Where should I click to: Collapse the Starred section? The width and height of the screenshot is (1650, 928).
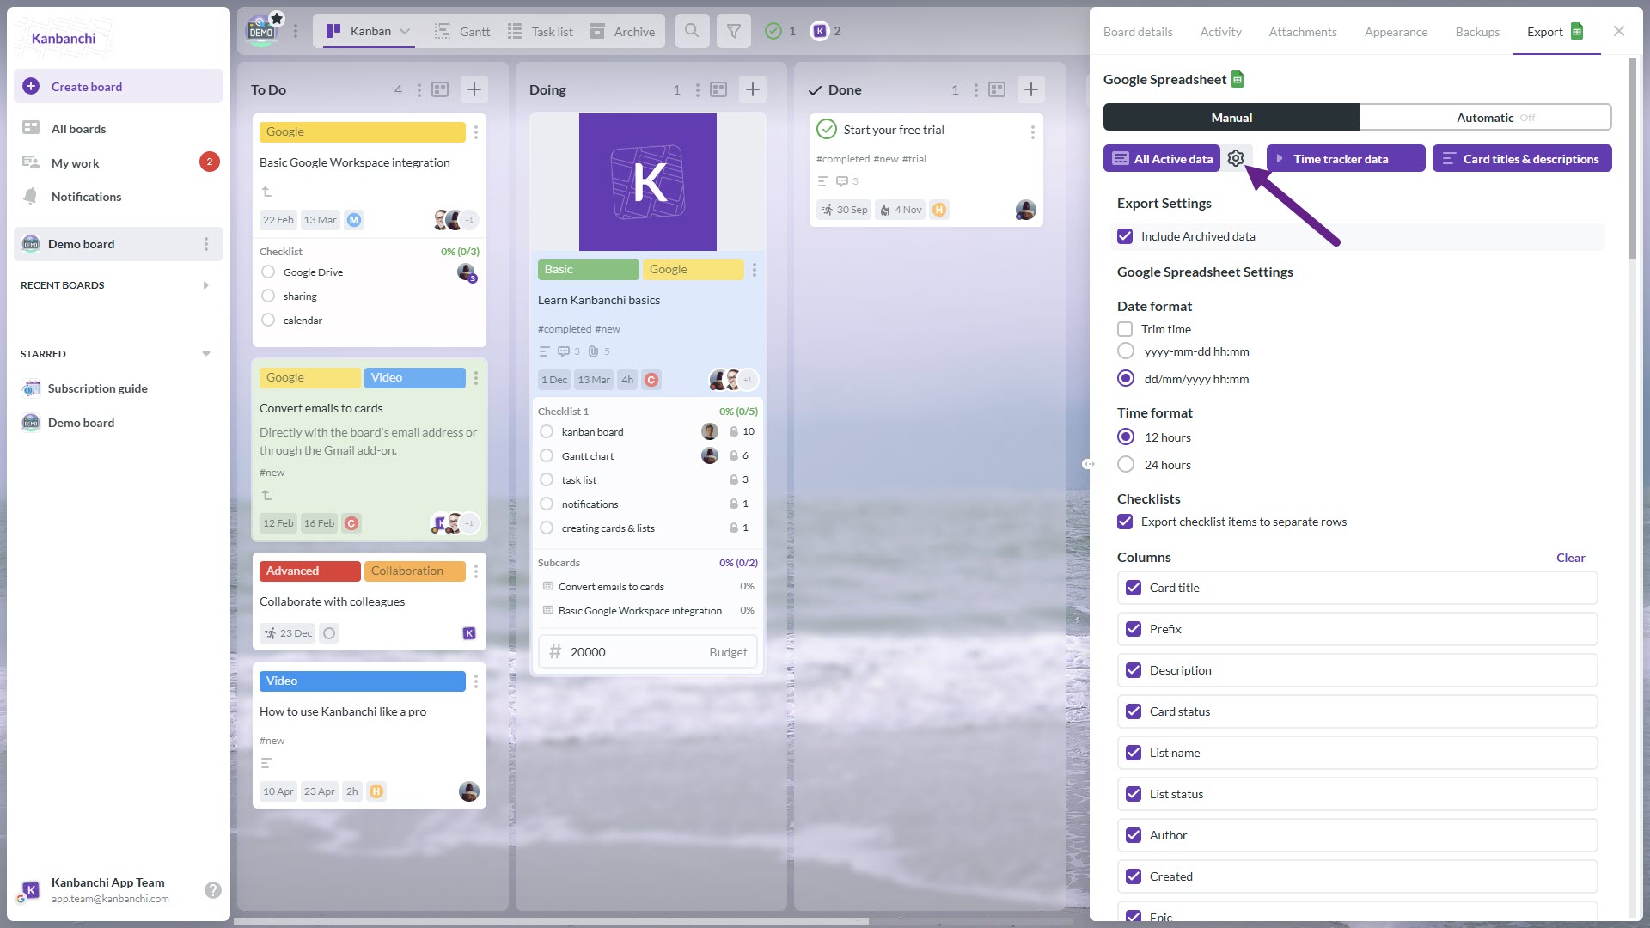click(205, 354)
